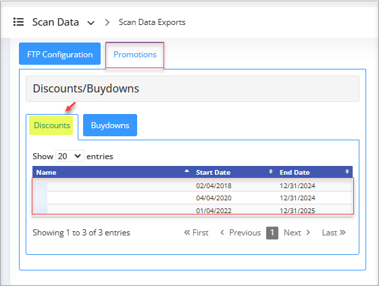Image resolution: width=379 pixels, height=286 pixels.
Task: Open the Discounts sub-tab
Action: [x=52, y=125]
